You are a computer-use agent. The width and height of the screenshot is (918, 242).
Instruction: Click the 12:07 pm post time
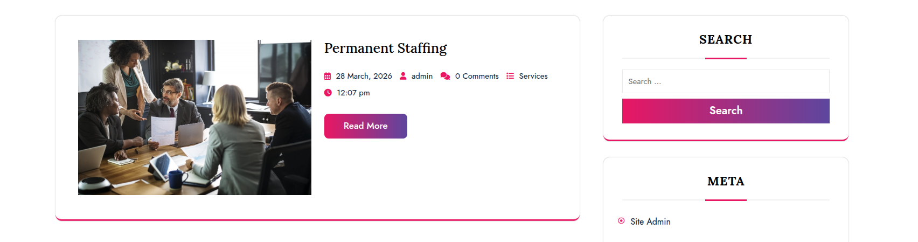(353, 93)
